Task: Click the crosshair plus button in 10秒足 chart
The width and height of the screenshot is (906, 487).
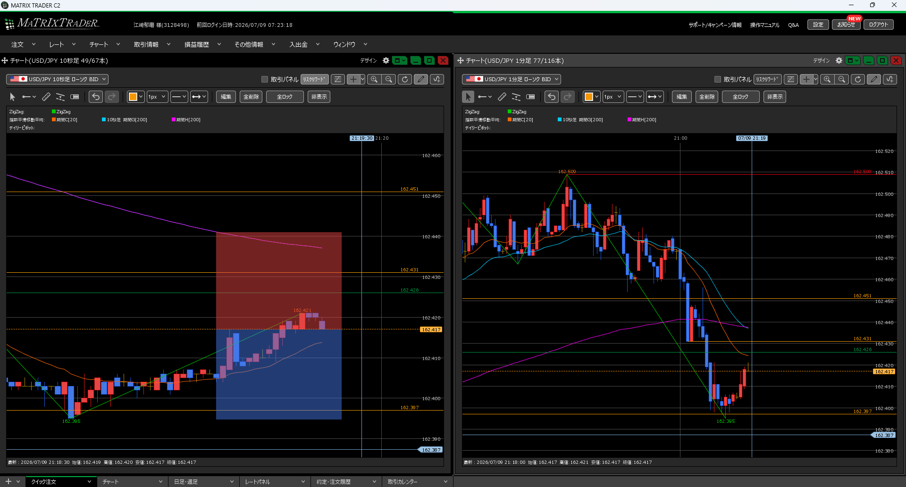Action: tap(353, 79)
